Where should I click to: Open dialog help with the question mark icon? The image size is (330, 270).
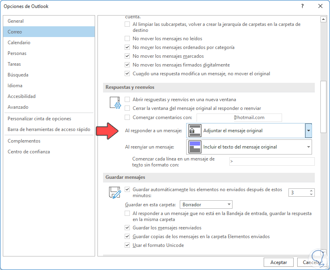coord(302,6)
